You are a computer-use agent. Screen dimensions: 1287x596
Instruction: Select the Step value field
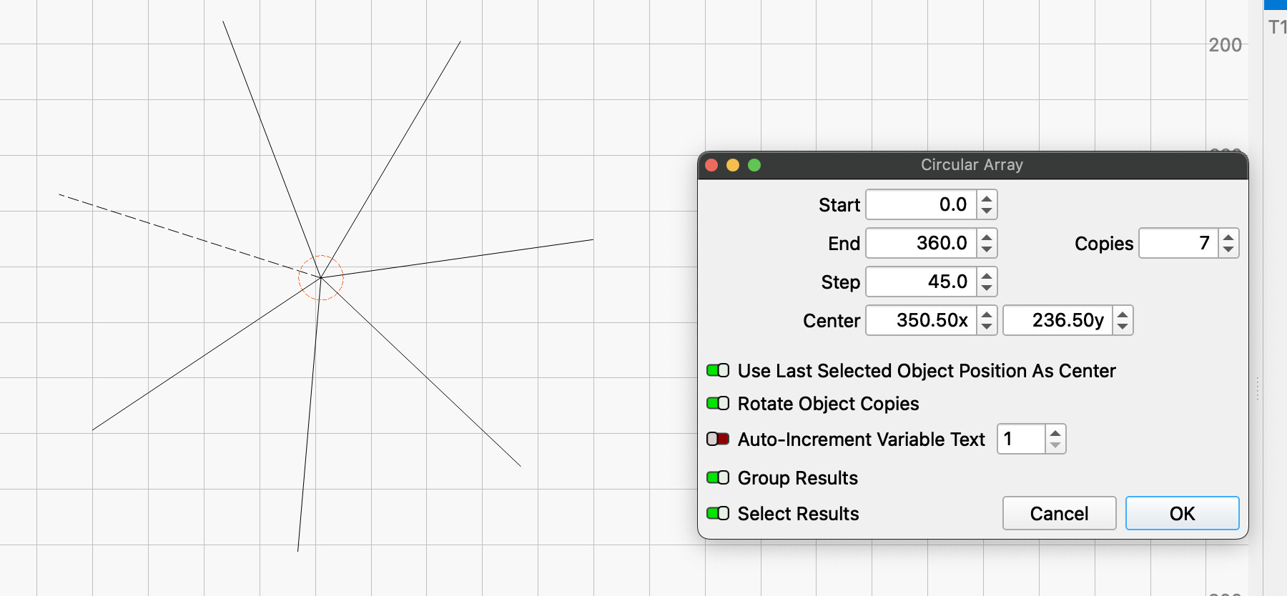click(921, 282)
